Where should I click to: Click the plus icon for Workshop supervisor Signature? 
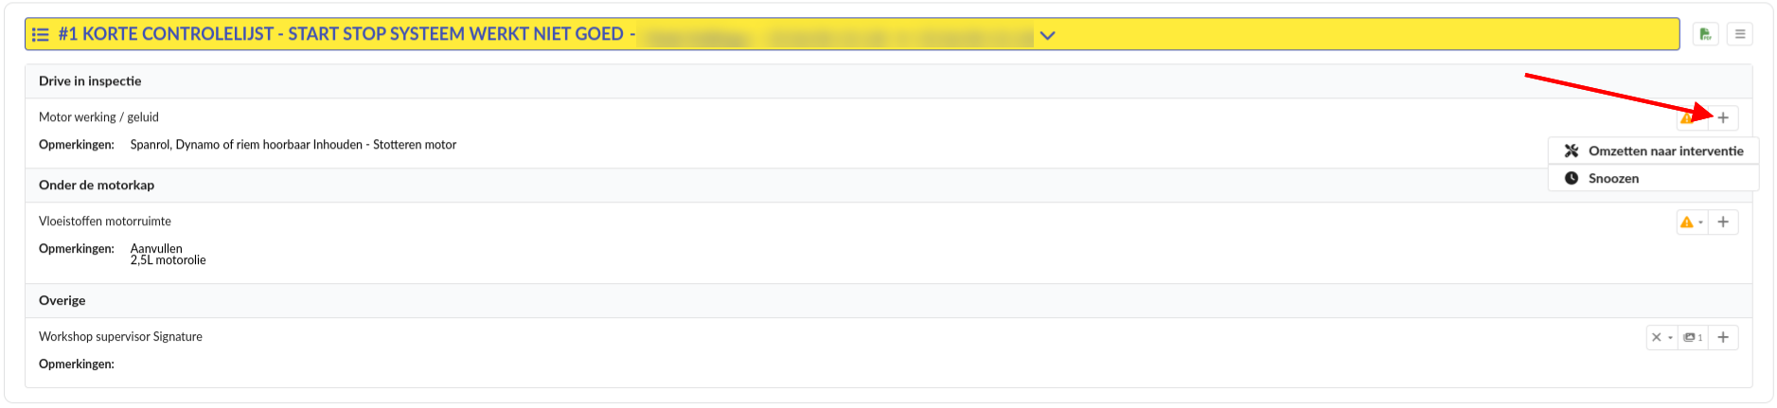[1723, 338]
